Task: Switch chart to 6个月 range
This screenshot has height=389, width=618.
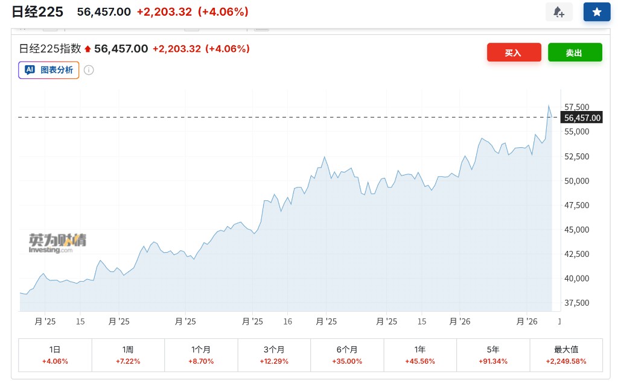Action: pyautogui.click(x=347, y=355)
